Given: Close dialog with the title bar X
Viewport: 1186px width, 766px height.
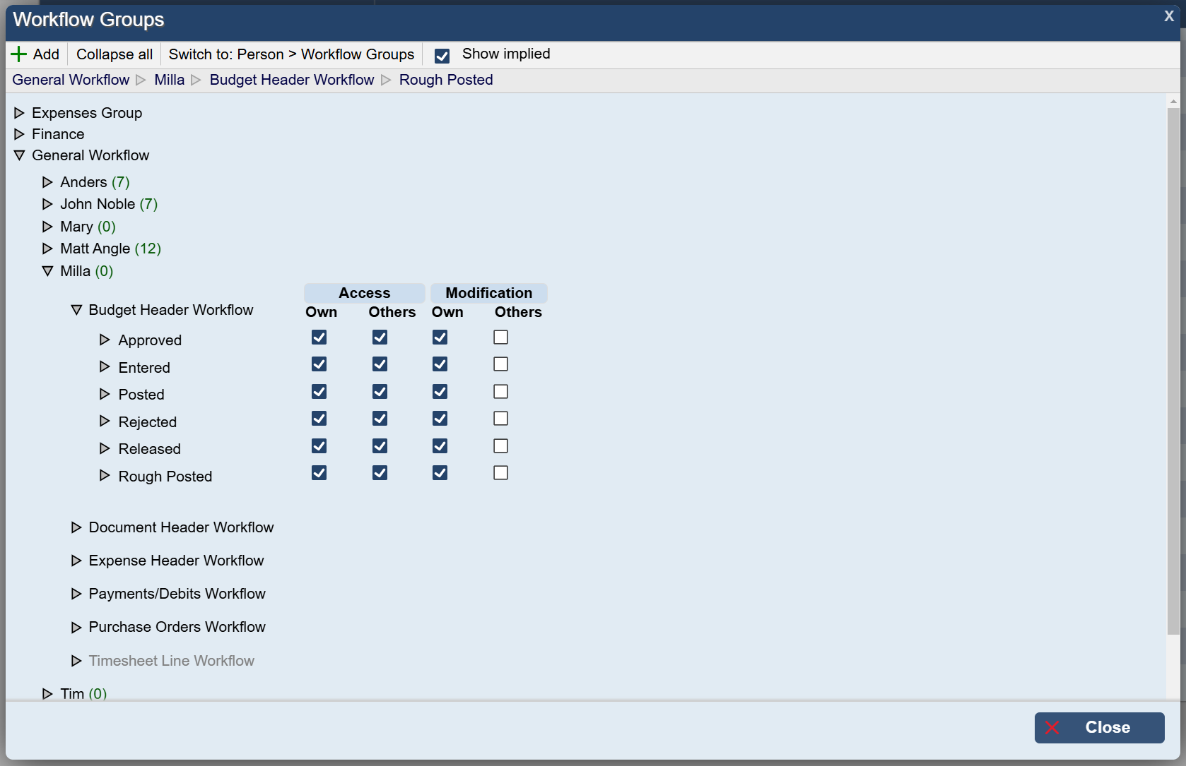Looking at the screenshot, I should point(1169,16).
